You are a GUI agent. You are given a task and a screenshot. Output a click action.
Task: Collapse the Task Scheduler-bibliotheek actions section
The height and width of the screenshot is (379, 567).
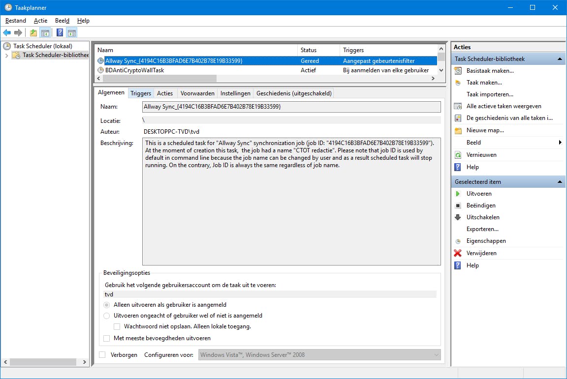[560, 59]
